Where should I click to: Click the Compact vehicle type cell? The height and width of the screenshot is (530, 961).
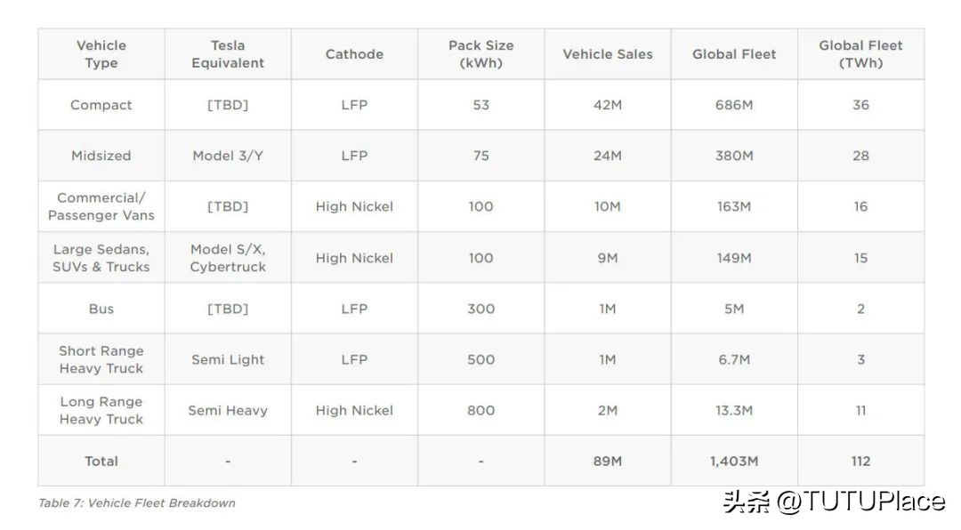101,105
